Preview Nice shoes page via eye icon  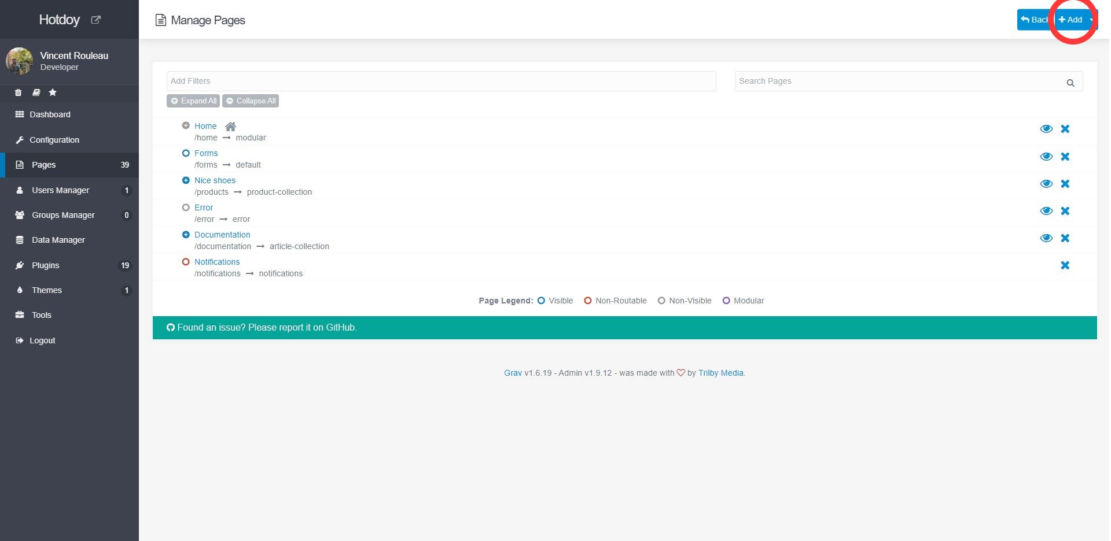pos(1046,184)
